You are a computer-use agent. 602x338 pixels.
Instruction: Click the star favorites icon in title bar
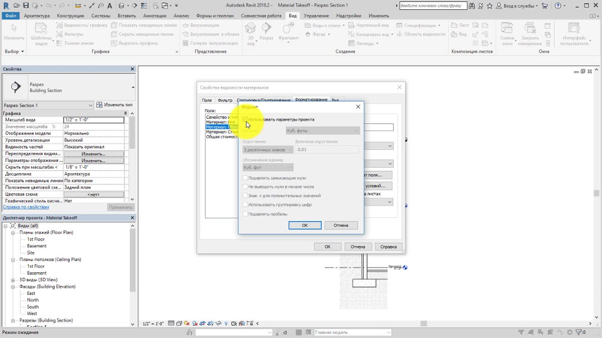[490, 6]
